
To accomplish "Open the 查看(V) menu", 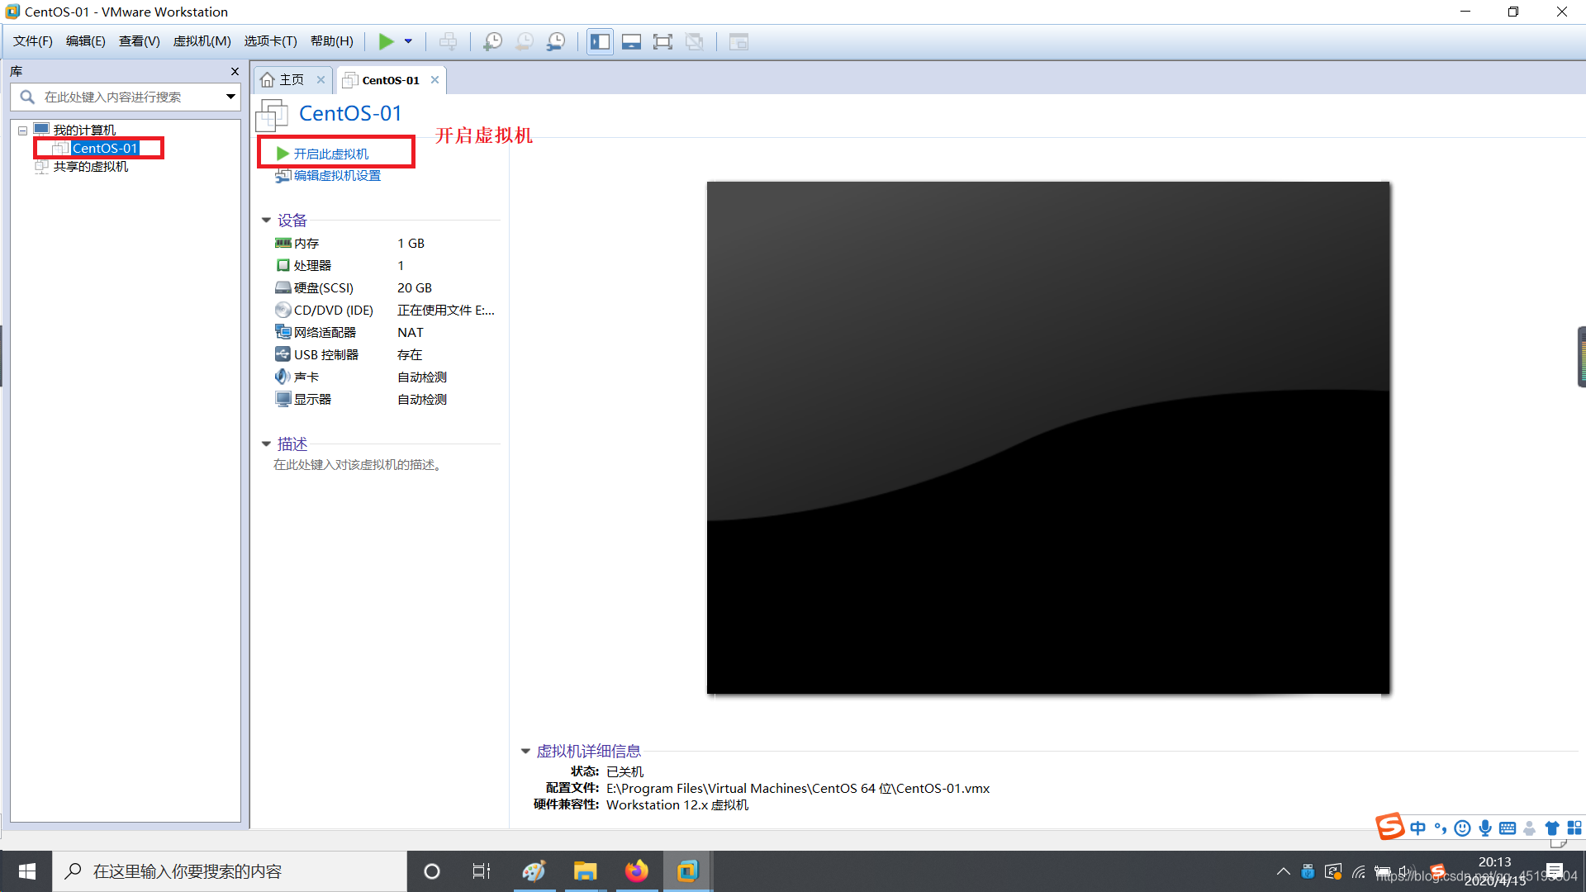I will (140, 41).
